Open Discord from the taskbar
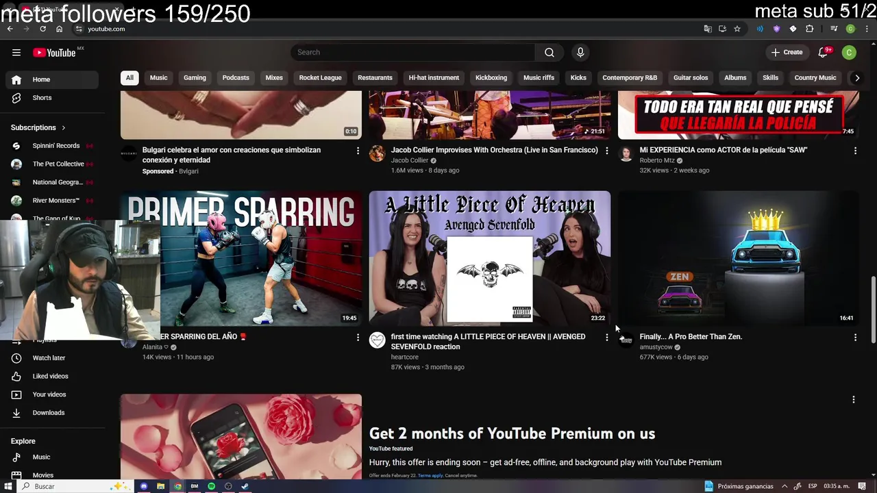Screen dimensions: 877x493 tap(144, 486)
